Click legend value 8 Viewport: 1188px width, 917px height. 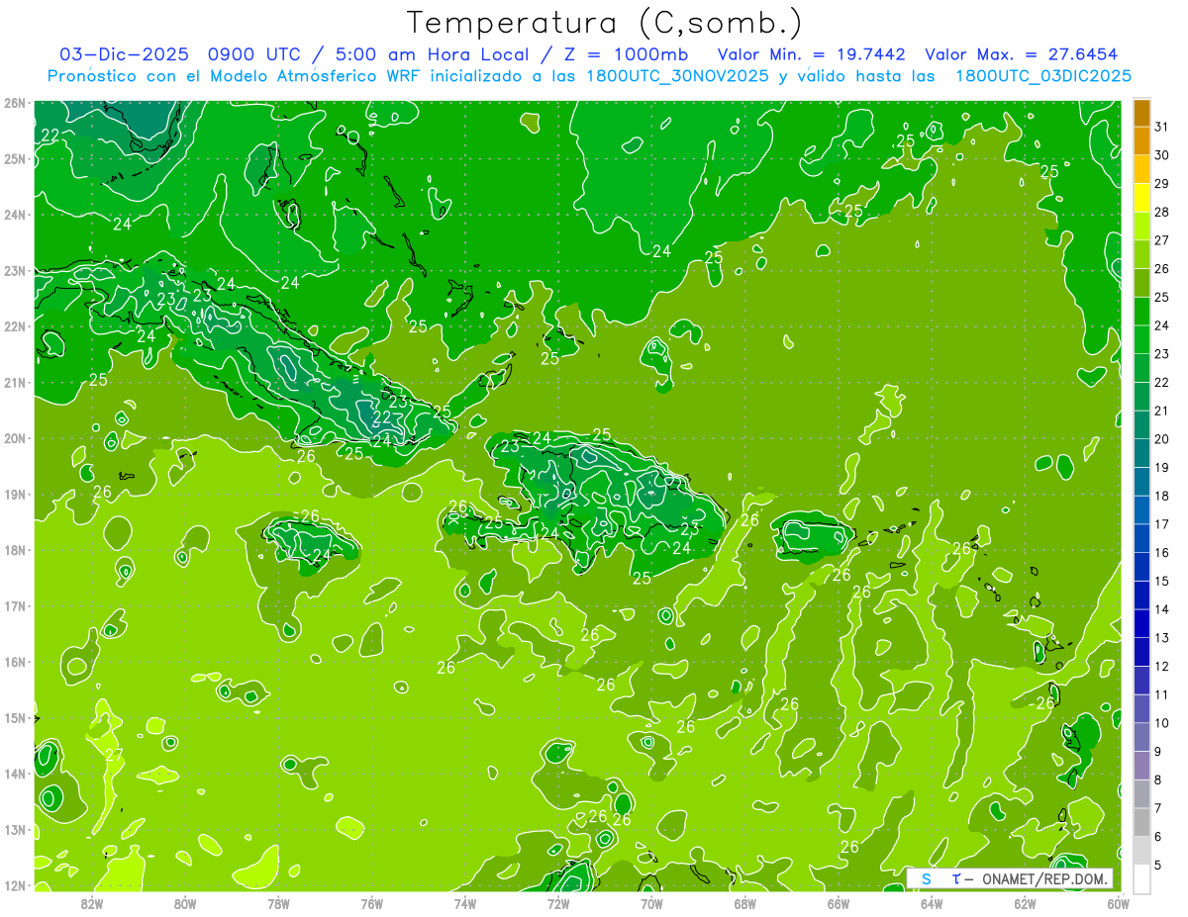tap(1158, 779)
